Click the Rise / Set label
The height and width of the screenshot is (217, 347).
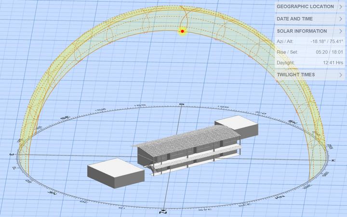click(287, 52)
